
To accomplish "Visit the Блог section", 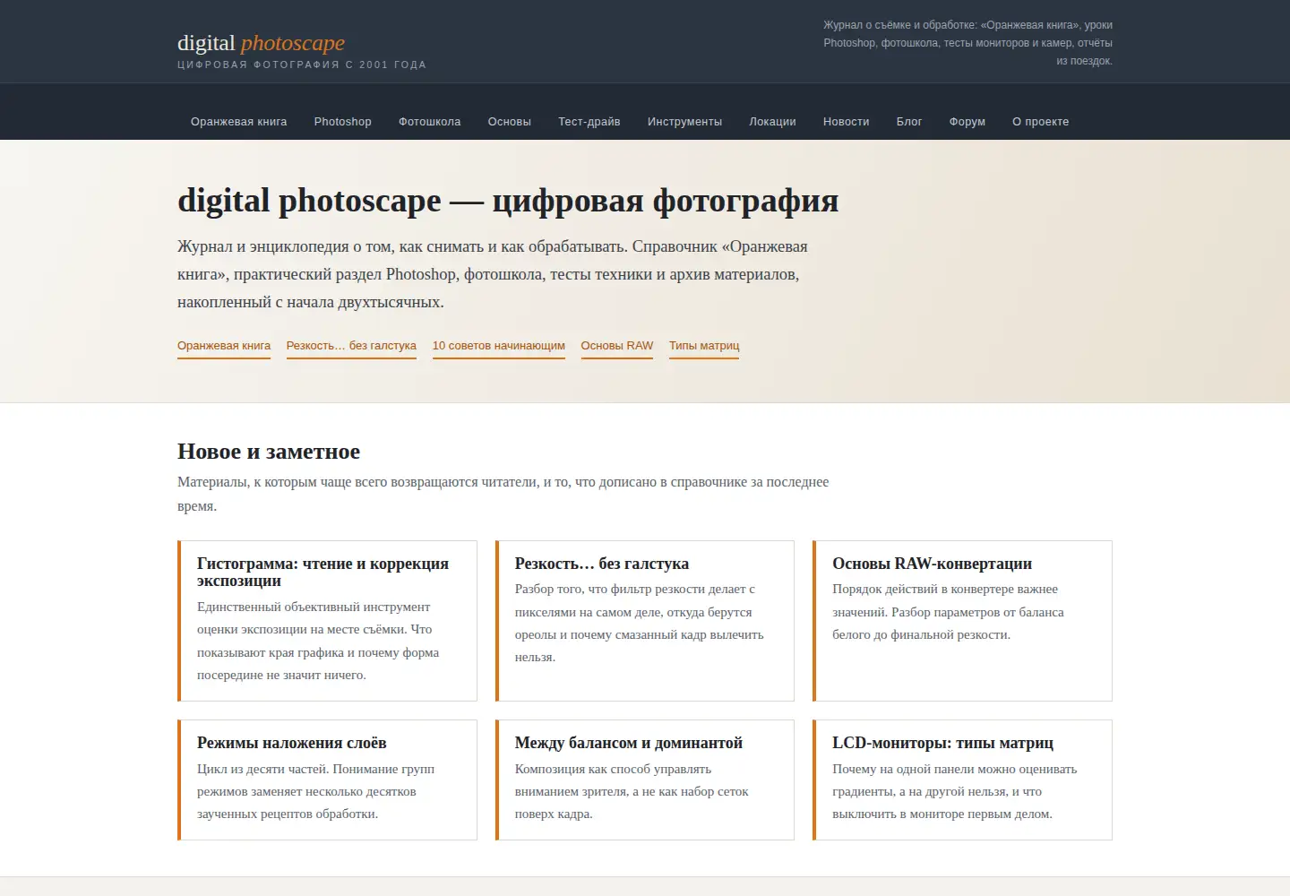I will pyautogui.click(x=909, y=122).
